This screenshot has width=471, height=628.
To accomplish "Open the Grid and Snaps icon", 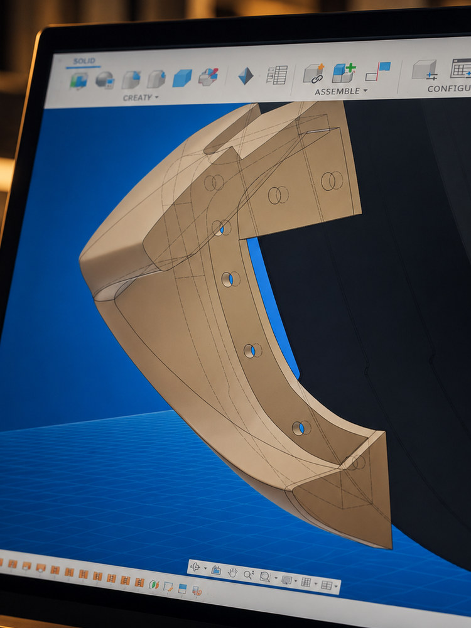I will tap(306, 582).
